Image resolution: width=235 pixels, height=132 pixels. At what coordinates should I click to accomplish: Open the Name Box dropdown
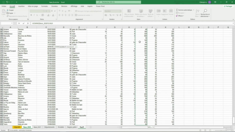coord(12,23)
